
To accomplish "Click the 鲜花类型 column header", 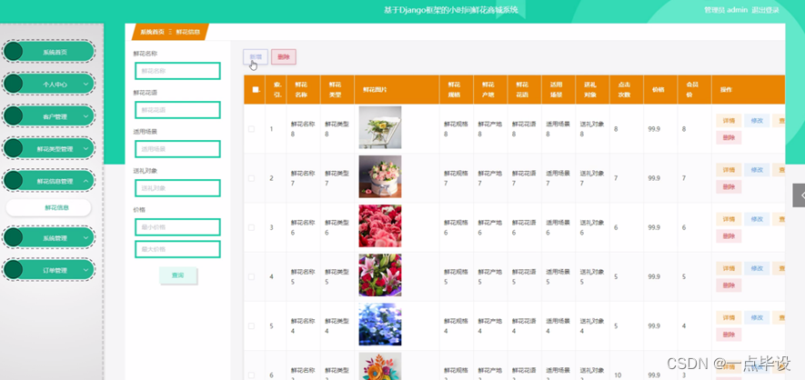I will click(336, 89).
